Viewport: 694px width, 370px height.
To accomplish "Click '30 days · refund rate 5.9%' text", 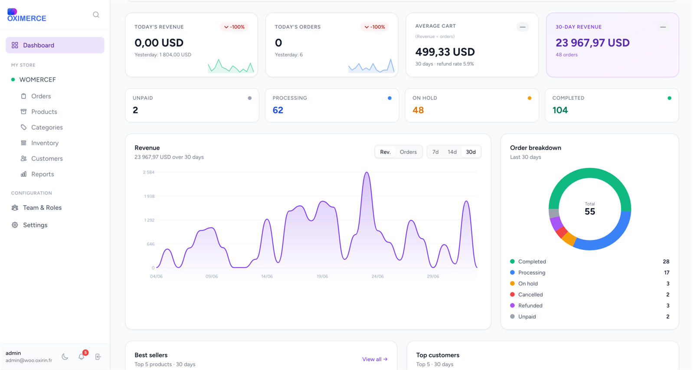I will click(445, 64).
